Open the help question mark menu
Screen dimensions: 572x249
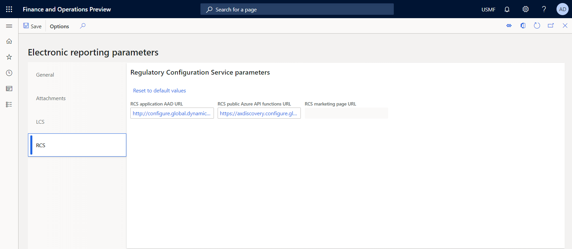click(x=544, y=9)
